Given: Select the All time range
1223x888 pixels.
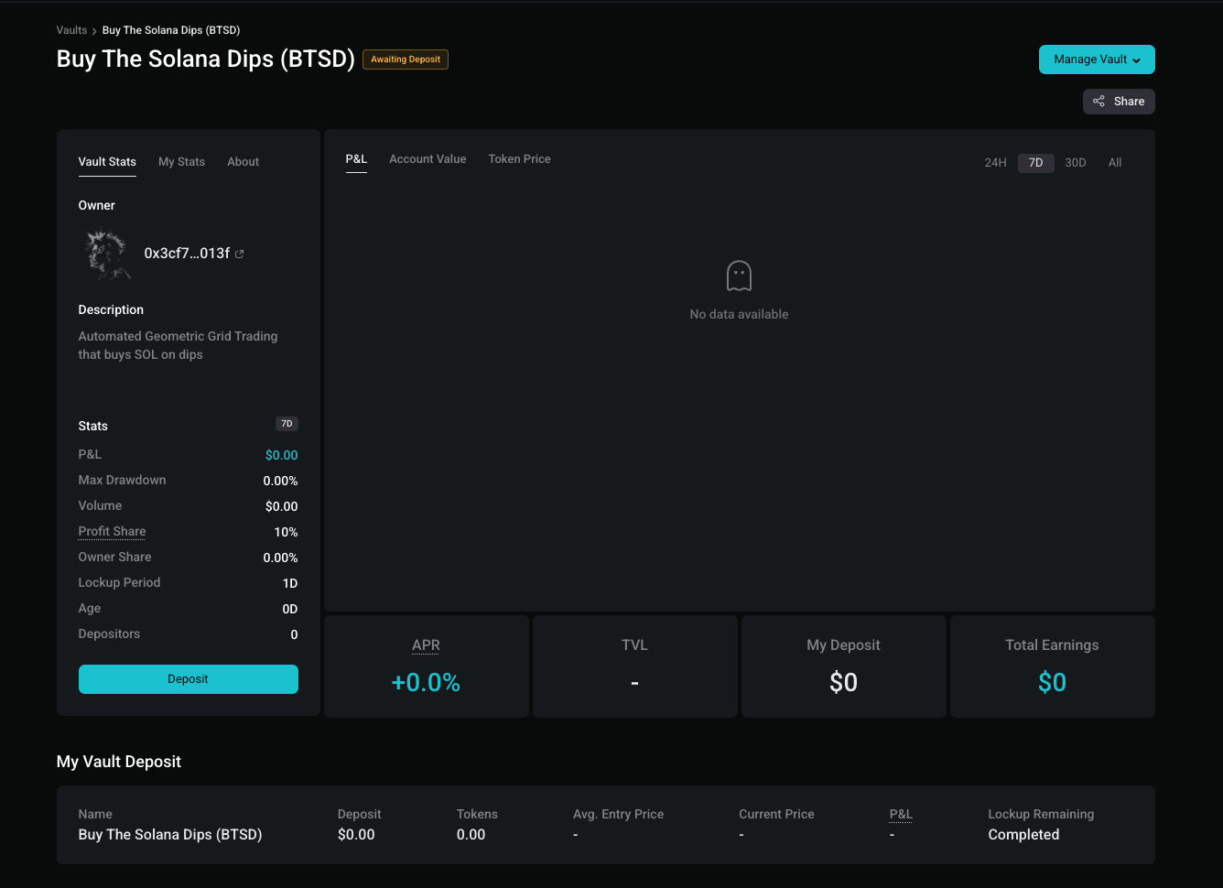Looking at the screenshot, I should [1114, 163].
